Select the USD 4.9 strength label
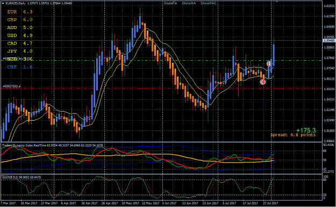The height and width of the screenshot is (207, 336). click(x=20, y=35)
